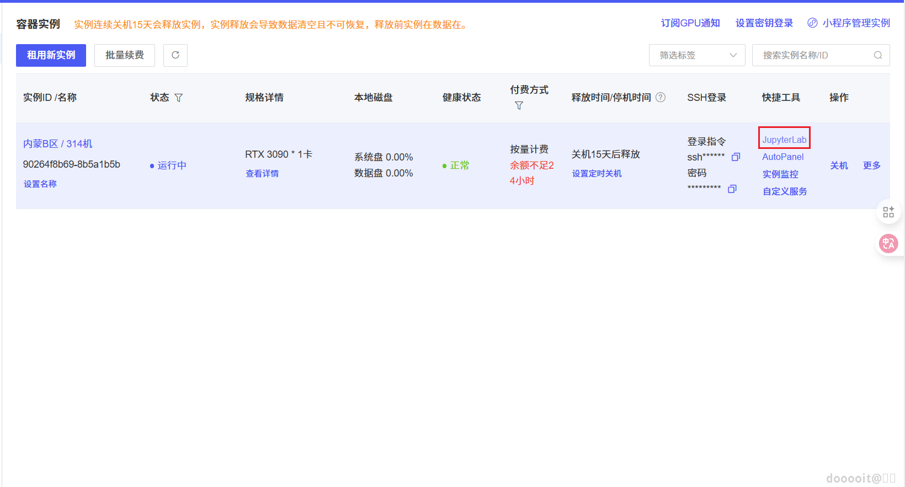905x487 pixels.
Task: Click the 正常 health status
Action: tap(460, 165)
